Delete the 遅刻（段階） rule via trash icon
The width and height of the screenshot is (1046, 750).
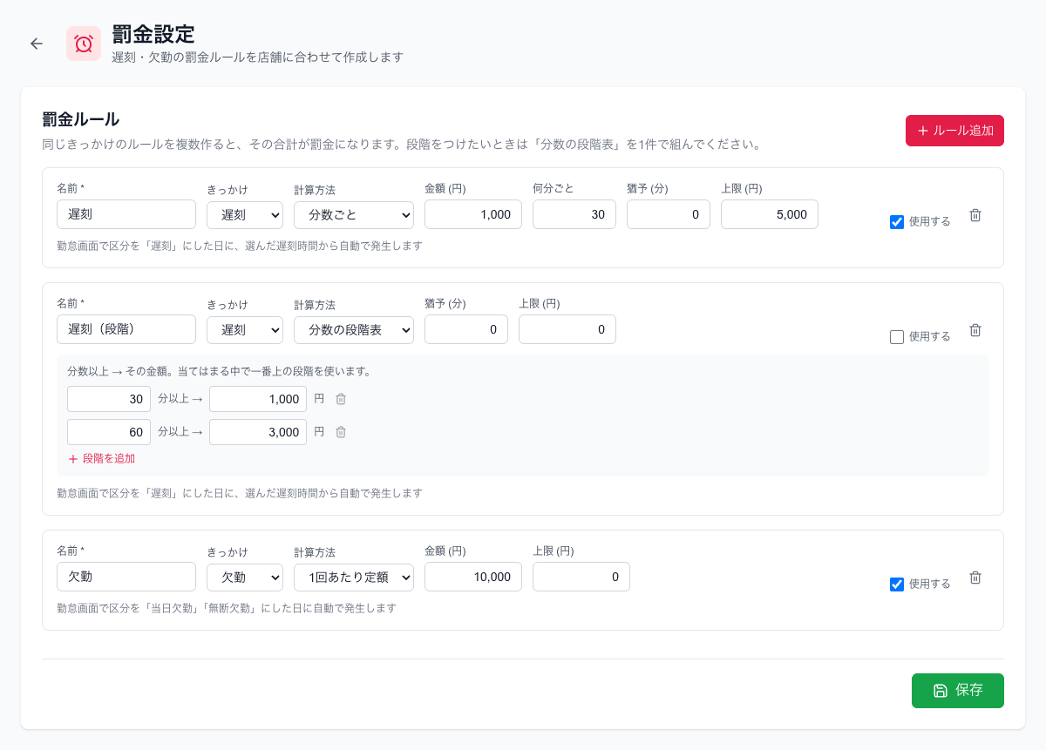(975, 330)
